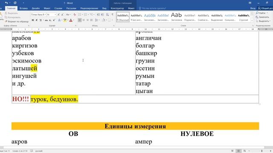
Task: Open the Ссылки tab
Action: (58, 8)
